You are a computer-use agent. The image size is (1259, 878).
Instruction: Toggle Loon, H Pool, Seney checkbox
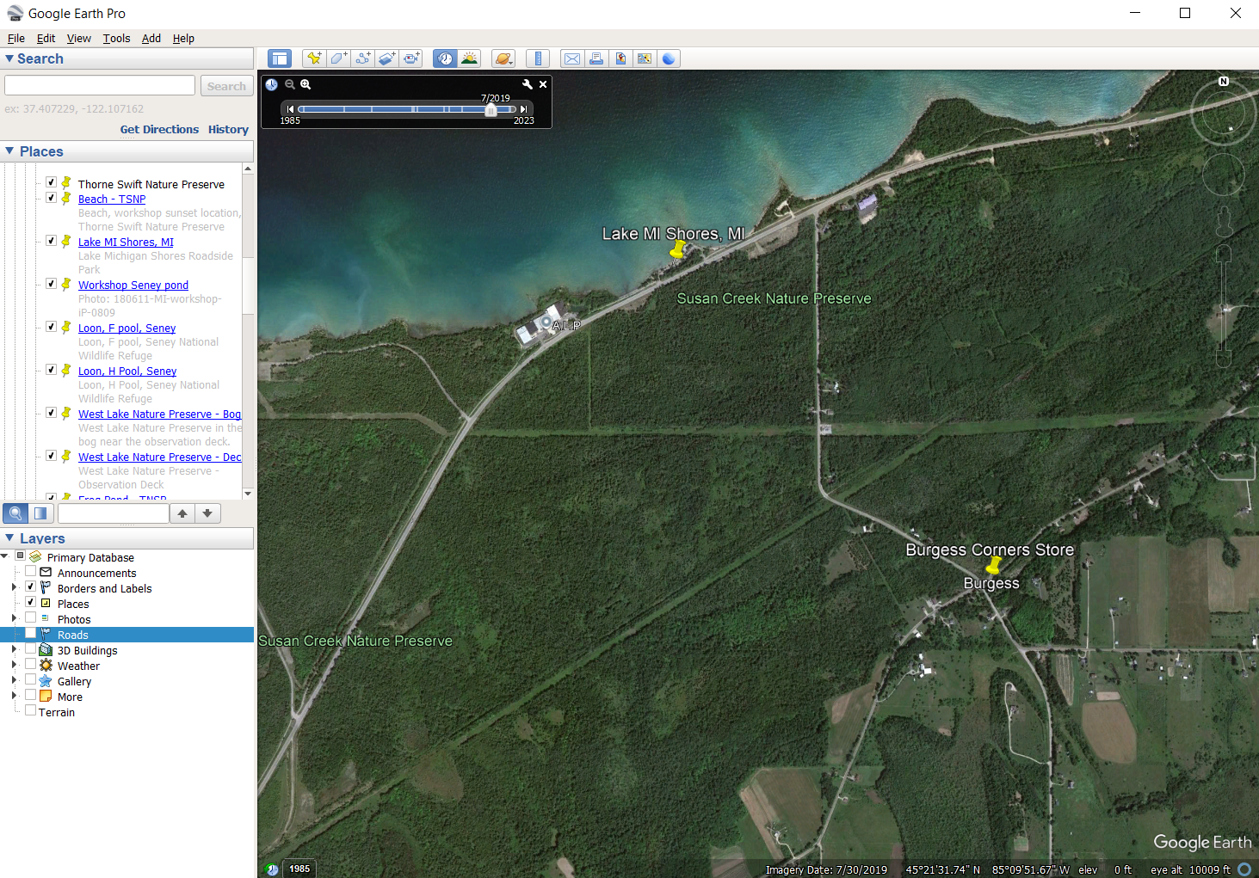(51, 370)
